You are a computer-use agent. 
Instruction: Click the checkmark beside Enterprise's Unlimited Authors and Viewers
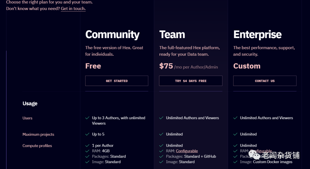coord(235,118)
